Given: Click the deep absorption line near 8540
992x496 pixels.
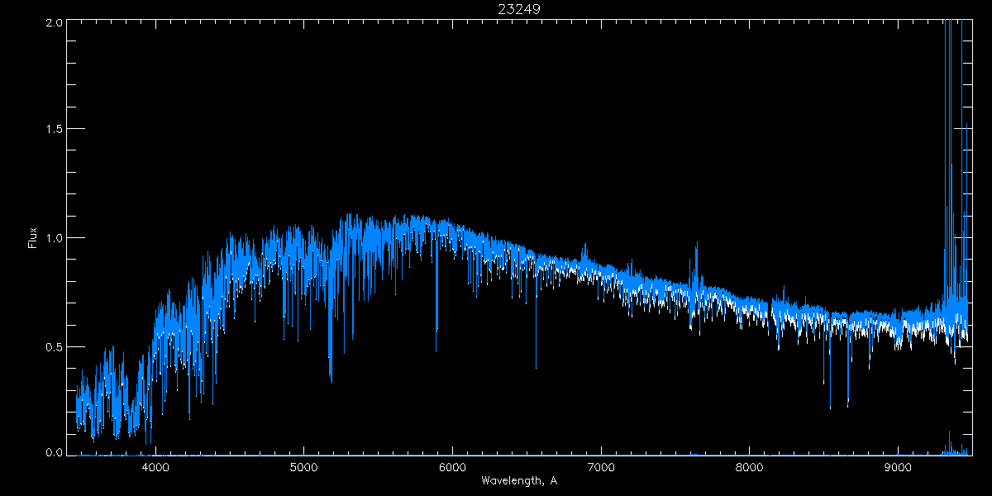Looking at the screenshot, I should (830, 407).
